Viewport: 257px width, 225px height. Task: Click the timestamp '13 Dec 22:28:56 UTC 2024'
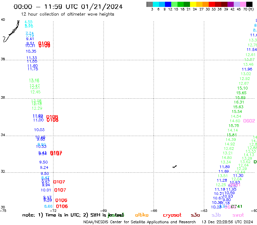(227, 222)
